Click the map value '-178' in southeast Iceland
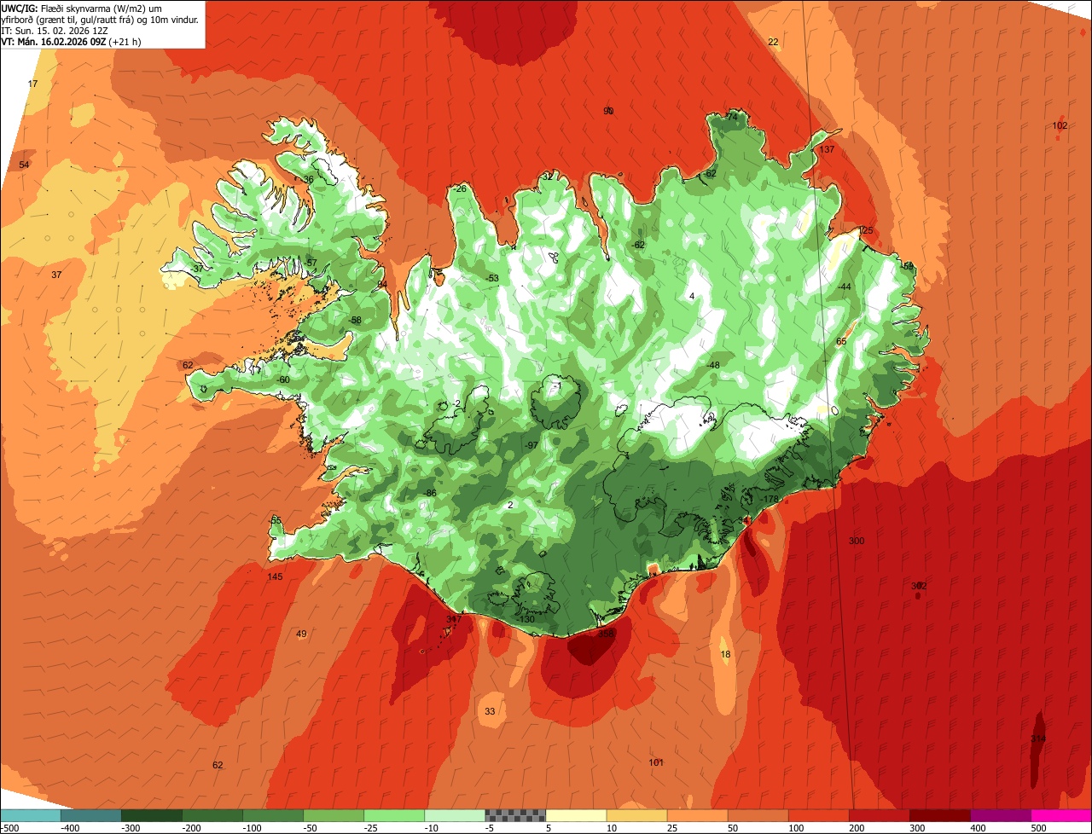 click(x=770, y=500)
